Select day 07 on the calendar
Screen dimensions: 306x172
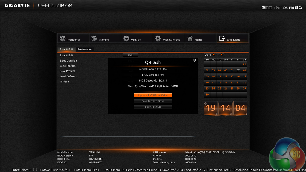tap(238, 70)
